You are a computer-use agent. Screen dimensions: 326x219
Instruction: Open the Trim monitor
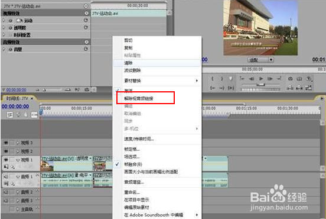309,88
